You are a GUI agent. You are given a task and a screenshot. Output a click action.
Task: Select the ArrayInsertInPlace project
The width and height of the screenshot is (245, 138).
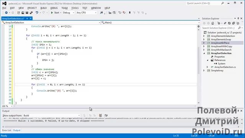point(220,43)
